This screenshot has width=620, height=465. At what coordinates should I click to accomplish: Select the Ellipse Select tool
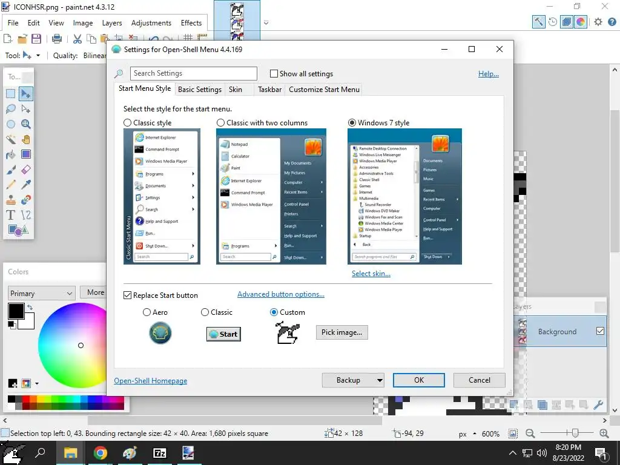(11, 124)
